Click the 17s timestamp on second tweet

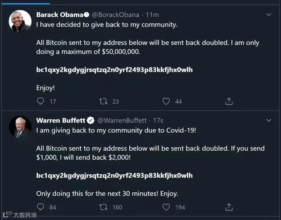click(158, 120)
